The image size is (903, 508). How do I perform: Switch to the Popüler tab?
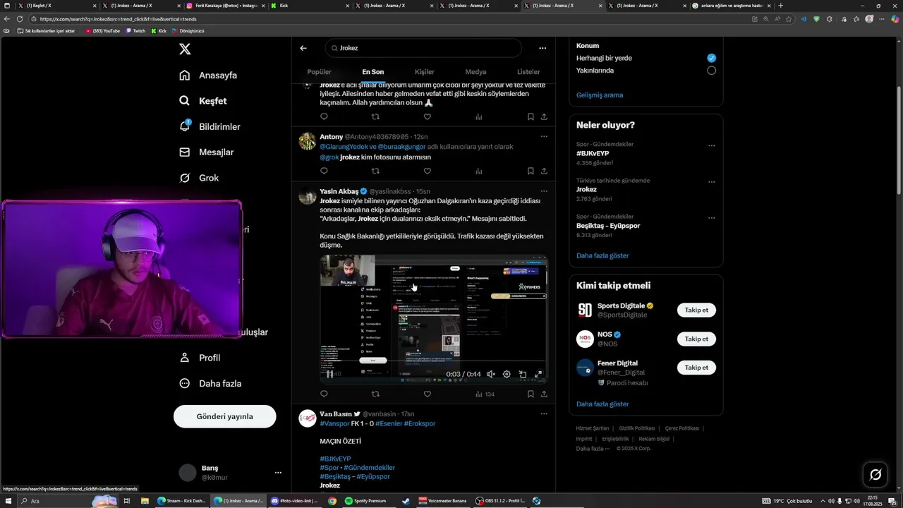click(319, 72)
